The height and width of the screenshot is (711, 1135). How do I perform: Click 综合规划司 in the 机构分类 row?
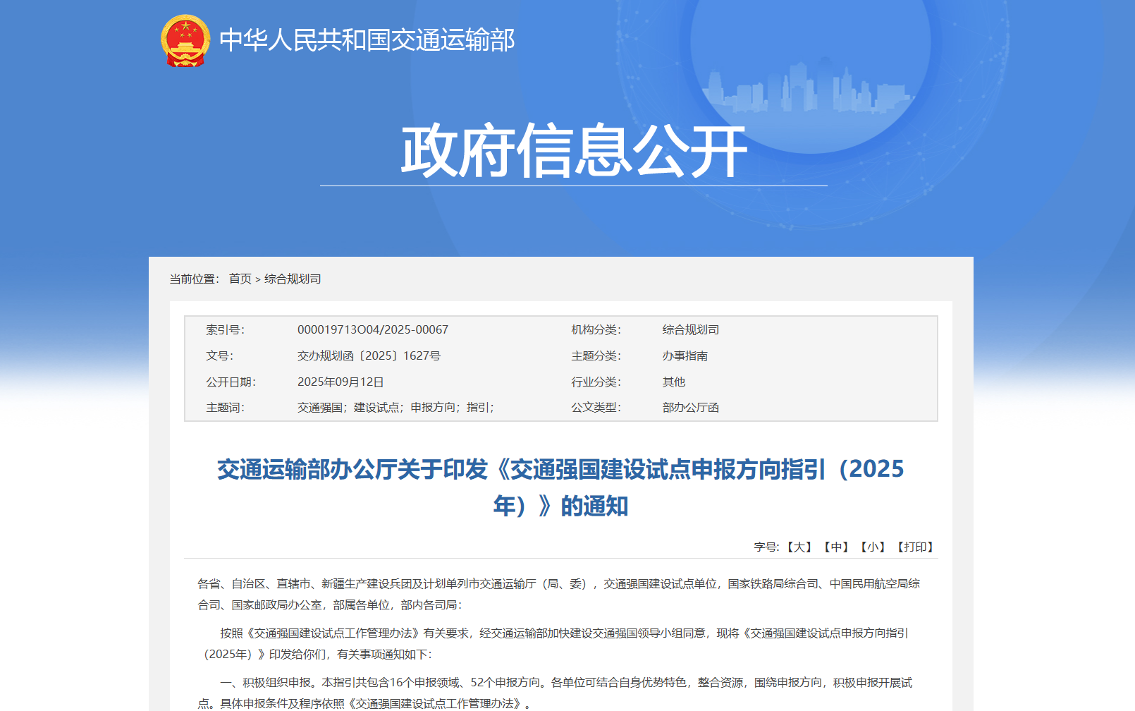[690, 330]
